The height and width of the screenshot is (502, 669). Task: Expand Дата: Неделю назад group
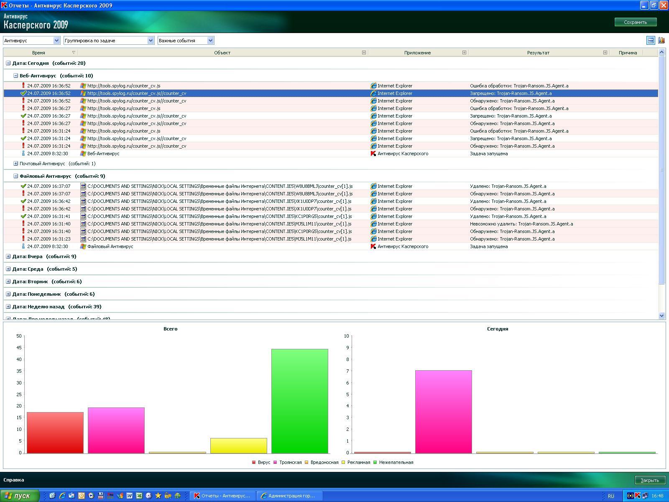[8, 307]
